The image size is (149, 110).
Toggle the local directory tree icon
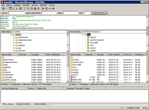tap(14, 9)
